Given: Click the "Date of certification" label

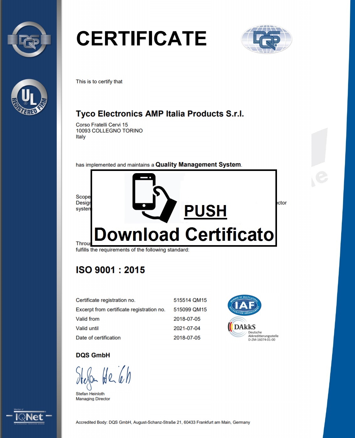Looking at the screenshot, I should pyautogui.click(x=98, y=338).
